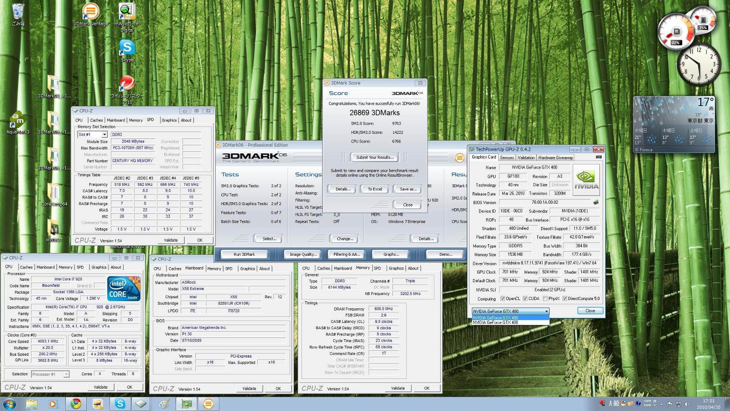This screenshot has height=411, width=730.
Task: Close the 3DMark Score dialog via Close button
Action: click(408, 205)
